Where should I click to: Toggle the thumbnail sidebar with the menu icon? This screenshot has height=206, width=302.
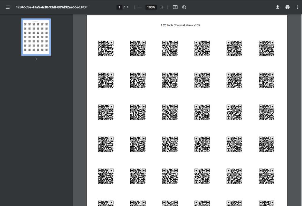7,7
